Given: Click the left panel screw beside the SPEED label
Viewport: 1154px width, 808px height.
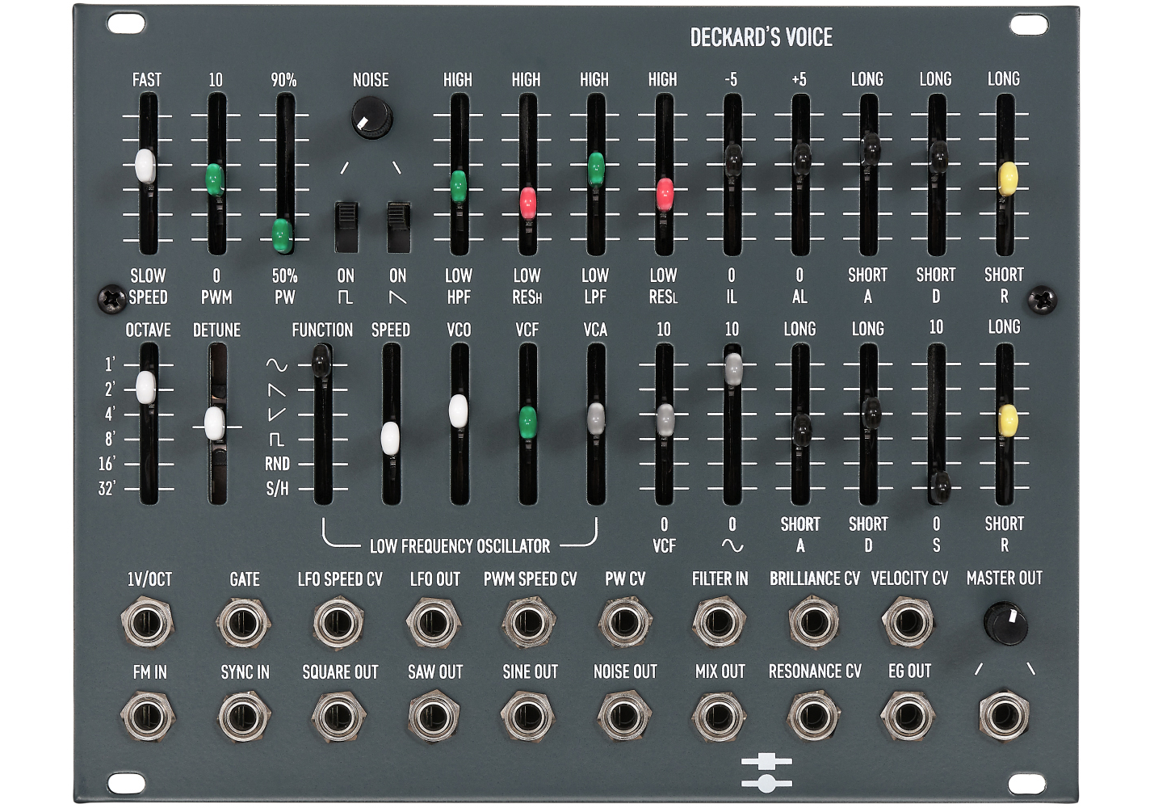Looking at the screenshot, I should pyautogui.click(x=111, y=298).
